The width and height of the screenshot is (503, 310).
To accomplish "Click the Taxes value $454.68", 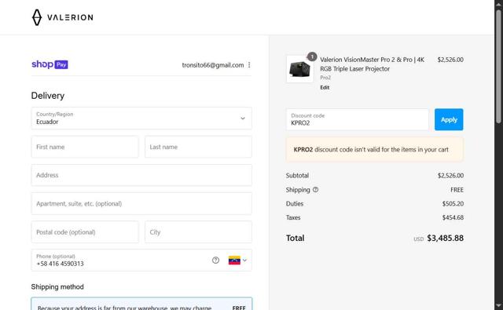I will [453, 217].
